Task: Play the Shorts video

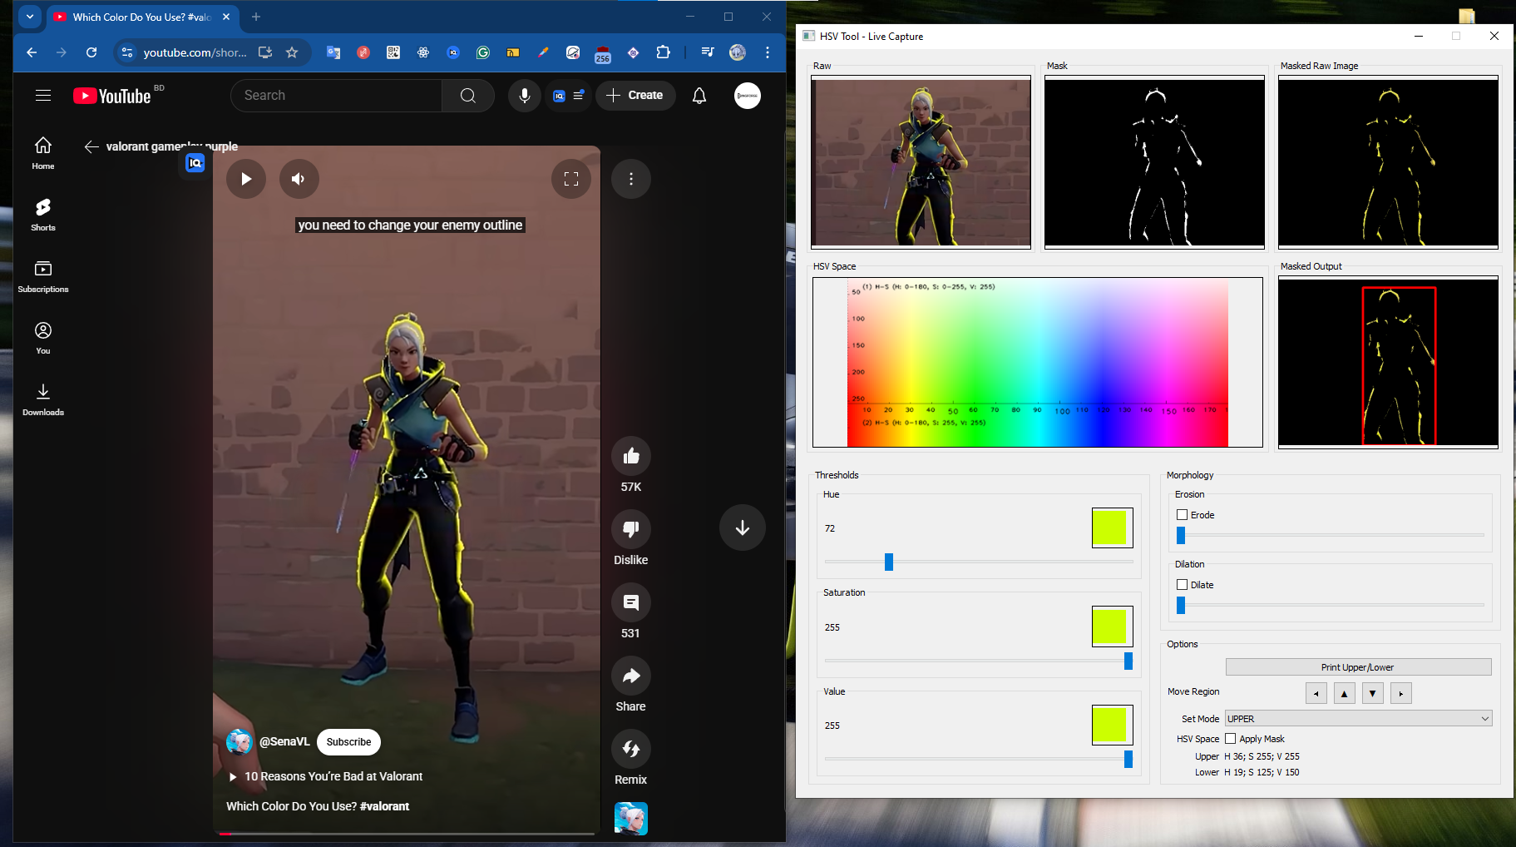Action: (x=246, y=179)
